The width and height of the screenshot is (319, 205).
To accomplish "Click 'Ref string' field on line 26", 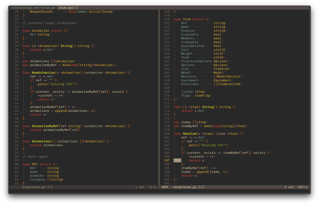I will point(40,35).
